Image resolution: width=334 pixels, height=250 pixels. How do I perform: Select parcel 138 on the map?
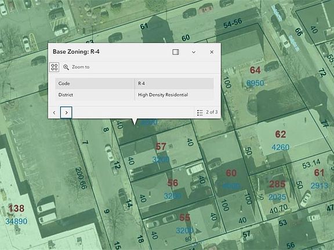16,208
